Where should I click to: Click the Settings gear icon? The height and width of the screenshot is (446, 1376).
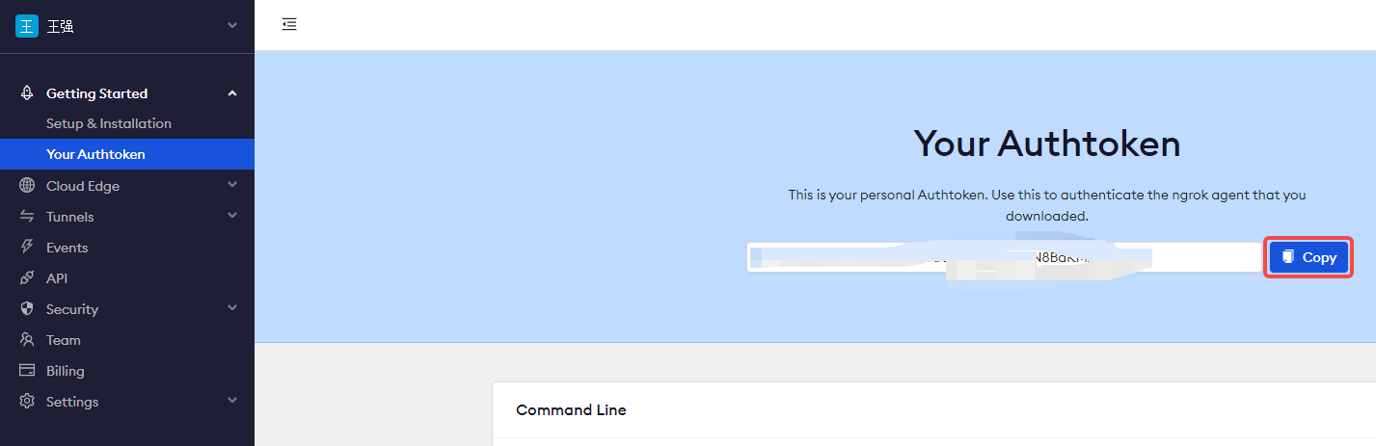coord(27,402)
